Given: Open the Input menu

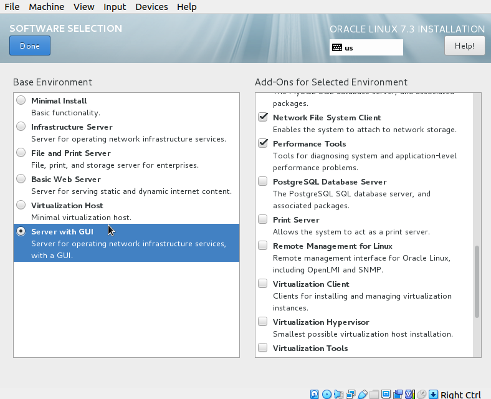Looking at the screenshot, I should (115, 7).
